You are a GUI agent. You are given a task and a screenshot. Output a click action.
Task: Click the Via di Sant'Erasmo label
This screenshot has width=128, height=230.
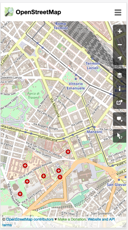(x=31, y=197)
